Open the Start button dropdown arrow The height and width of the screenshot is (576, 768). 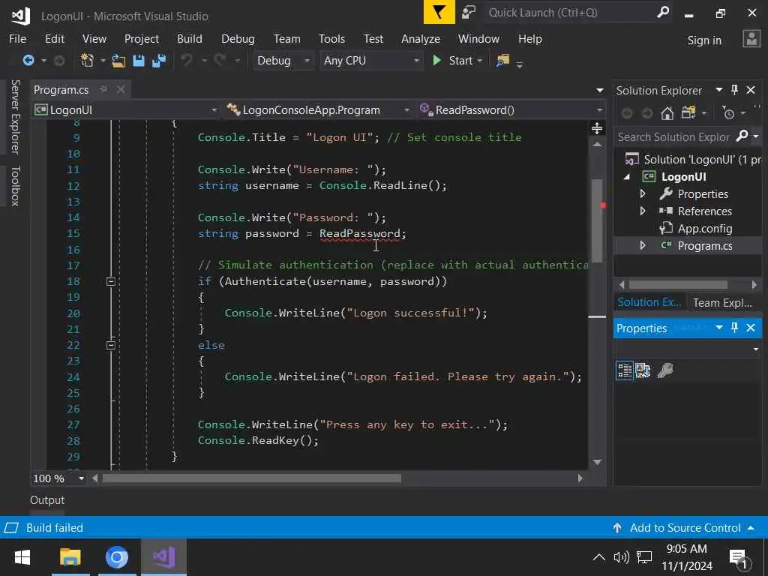tap(480, 61)
